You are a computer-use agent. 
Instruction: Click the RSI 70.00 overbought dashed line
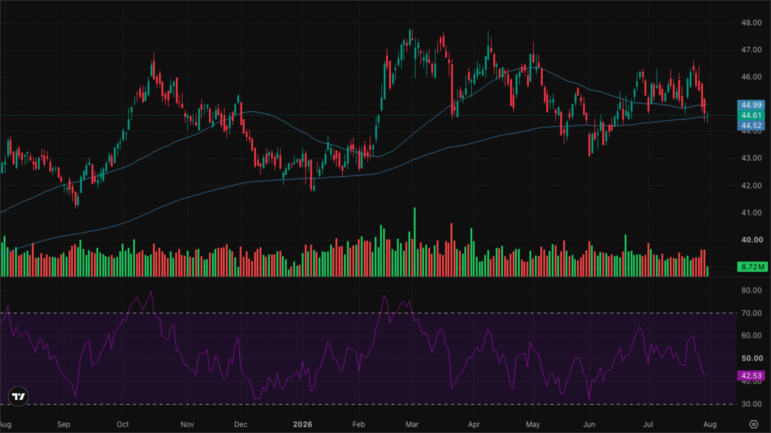[368, 313]
